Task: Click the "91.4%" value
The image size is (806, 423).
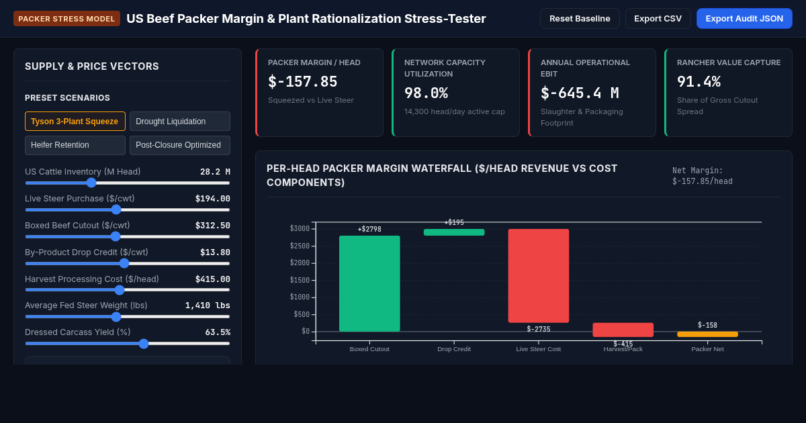Action: pos(699,82)
